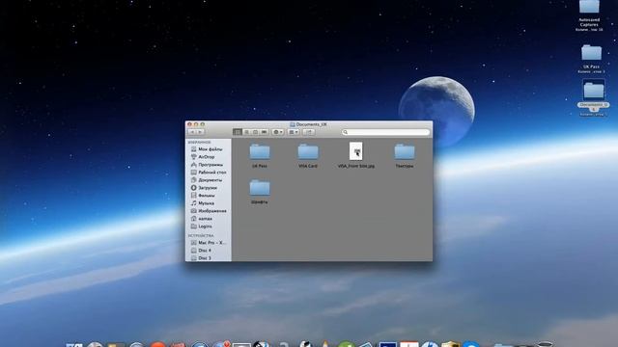This screenshot has height=347, width=618.
Task: Switch Finder to Cover Flow view
Action: (264, 132)
